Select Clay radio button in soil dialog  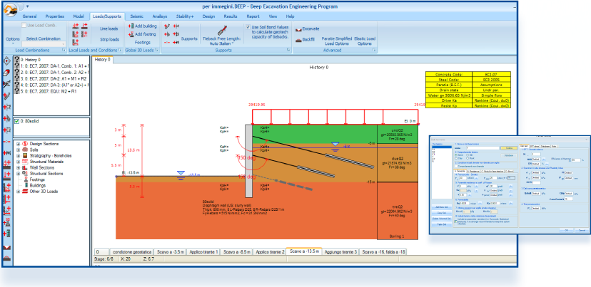(455, 158)
